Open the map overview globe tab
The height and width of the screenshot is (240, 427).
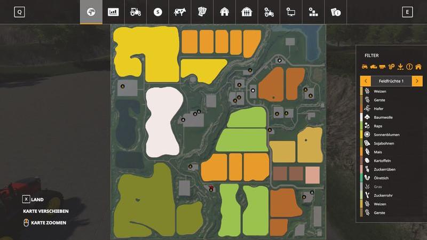point(91,12)
